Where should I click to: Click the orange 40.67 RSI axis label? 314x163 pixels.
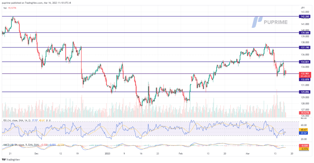click(303, 130)
